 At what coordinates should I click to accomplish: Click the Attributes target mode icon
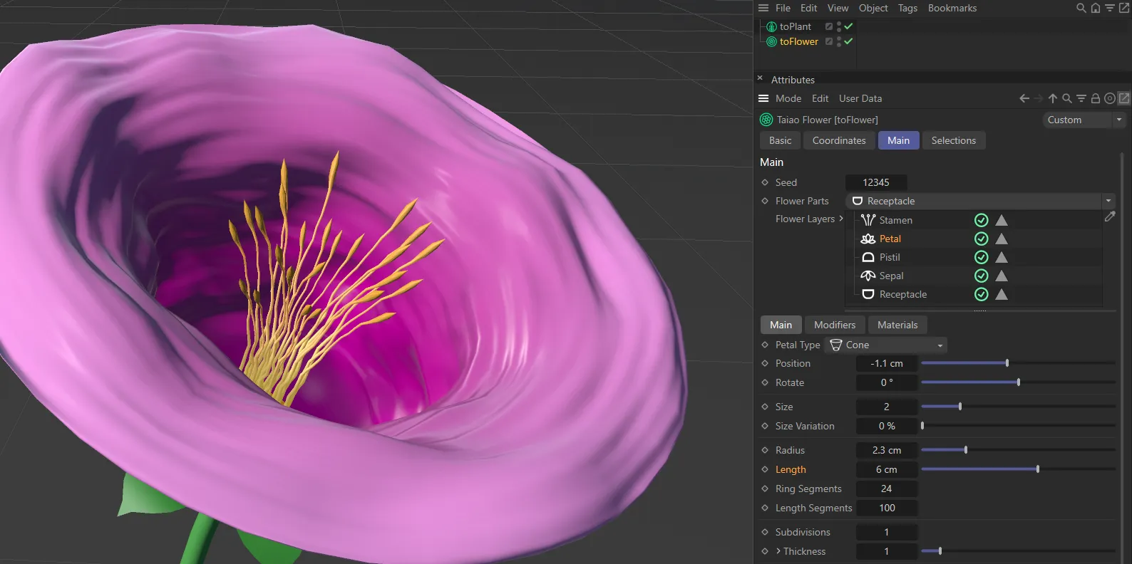(1110, 98)
